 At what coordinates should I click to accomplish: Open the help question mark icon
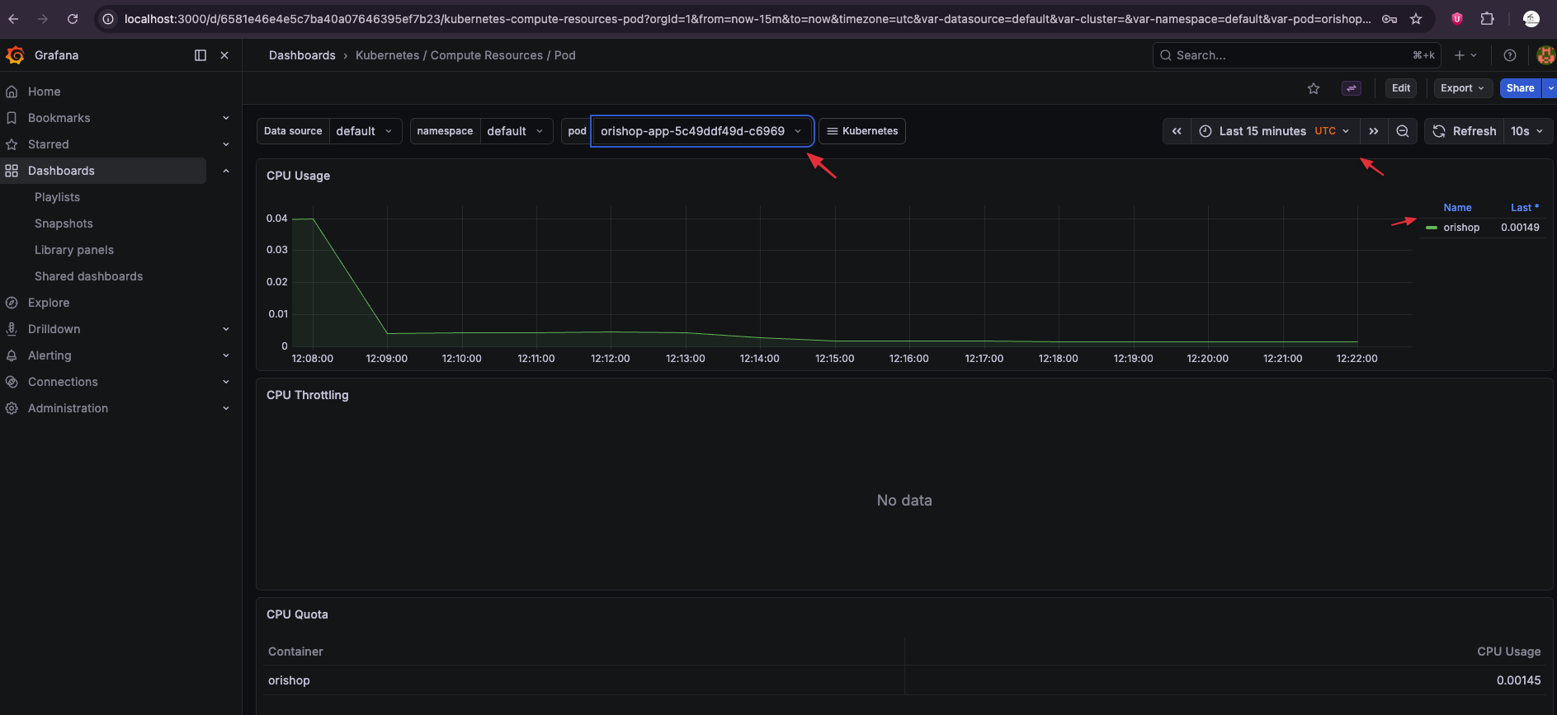tap(1509, 55)
